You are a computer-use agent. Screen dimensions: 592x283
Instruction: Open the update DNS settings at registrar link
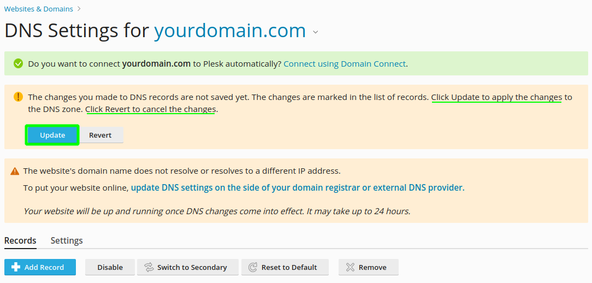click(297, 187)
